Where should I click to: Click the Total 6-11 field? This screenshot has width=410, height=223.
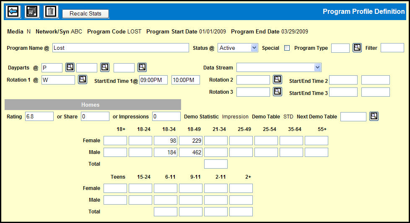[x=166, y=212]
